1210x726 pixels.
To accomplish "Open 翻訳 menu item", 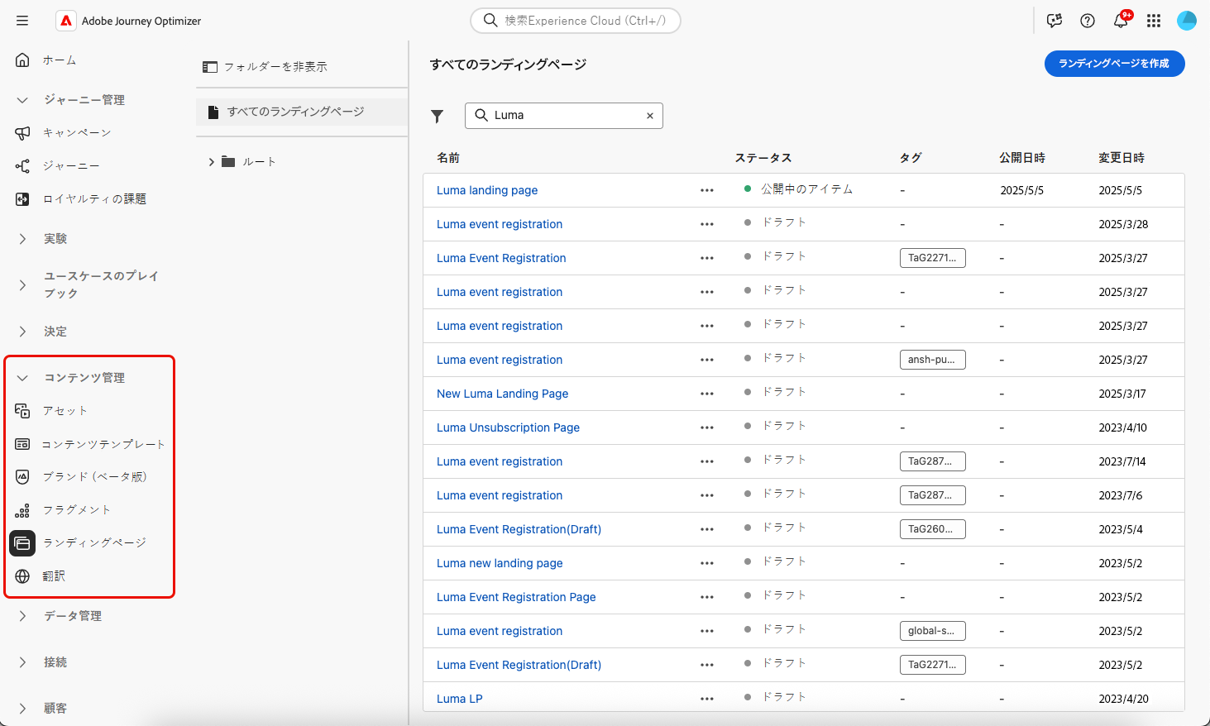I will pyautogui.click(x=54, y=576).
